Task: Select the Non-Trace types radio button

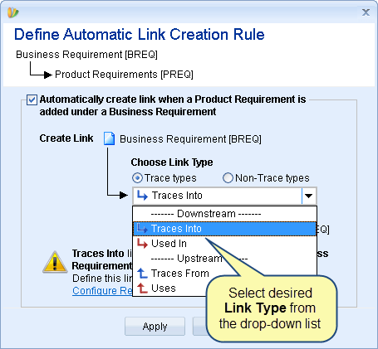Action: [x=228, y=178]
